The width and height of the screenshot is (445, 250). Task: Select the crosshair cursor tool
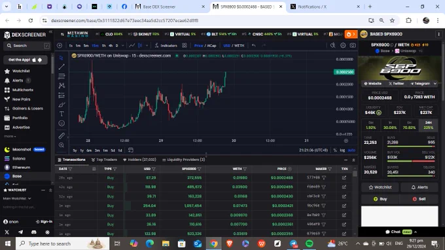62,58
